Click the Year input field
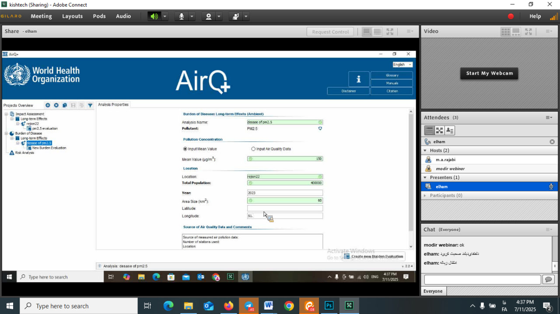The width and height of the screenshot is (560, 314). coord(285,193)
